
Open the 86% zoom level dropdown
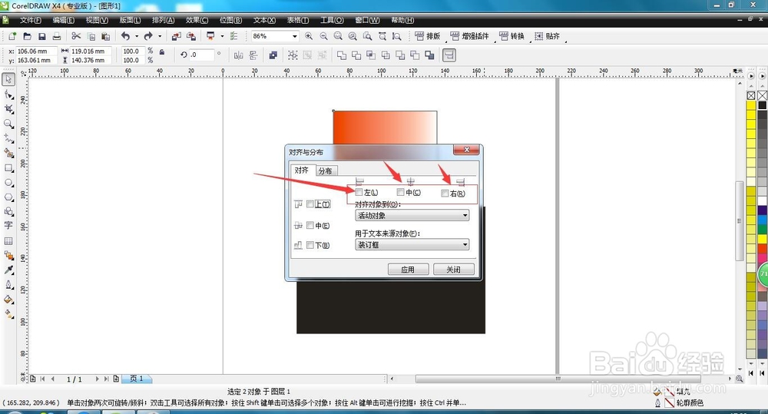point(294,36)
